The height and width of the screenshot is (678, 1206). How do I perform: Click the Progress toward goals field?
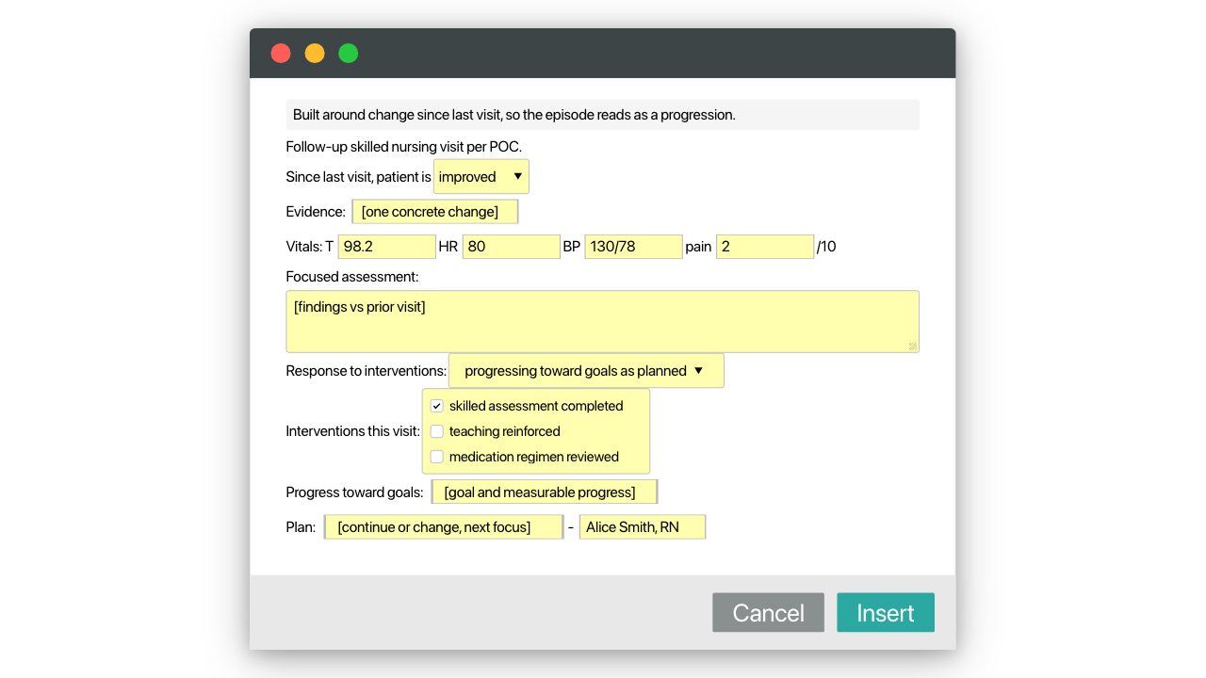(545, 492)
